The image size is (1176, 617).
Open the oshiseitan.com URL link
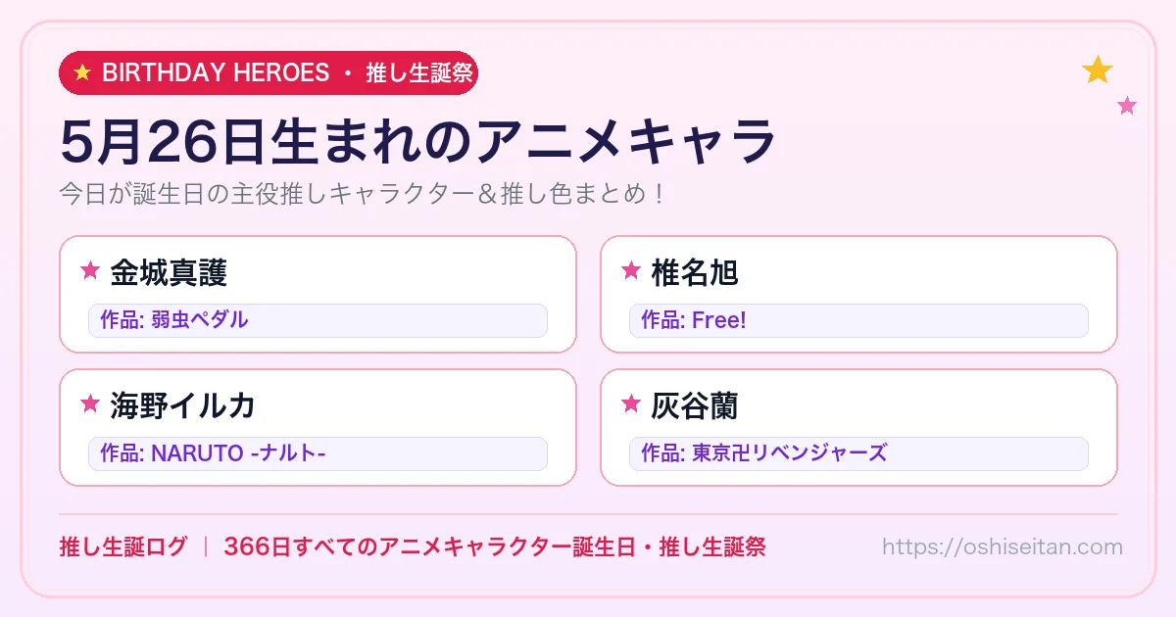tap(1003, 546)
